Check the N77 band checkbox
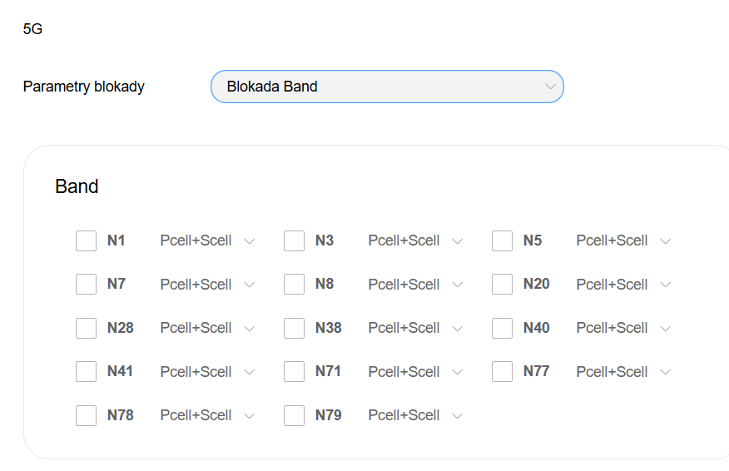Image resolution: width=729 pixels, height=471 pixels. pyautogui.click(x=503, y=371)
